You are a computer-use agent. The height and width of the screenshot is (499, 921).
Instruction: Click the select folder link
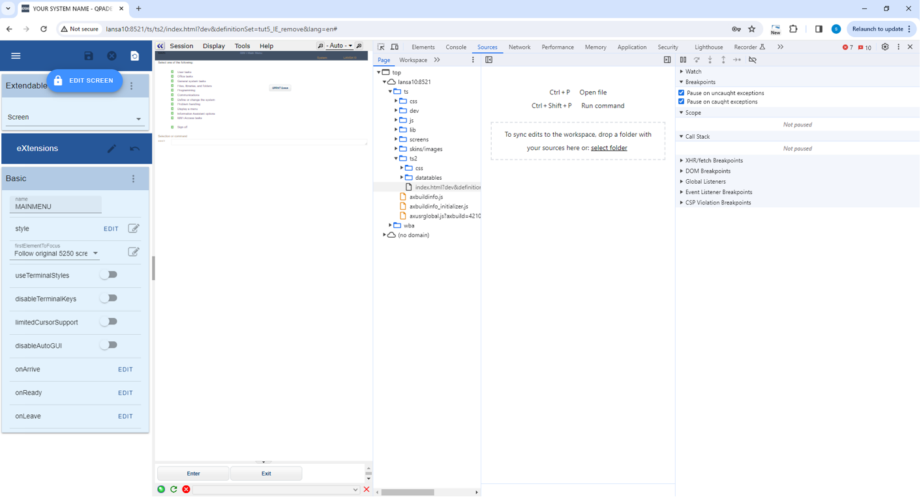pyautogui.click(x=609, y=148)
